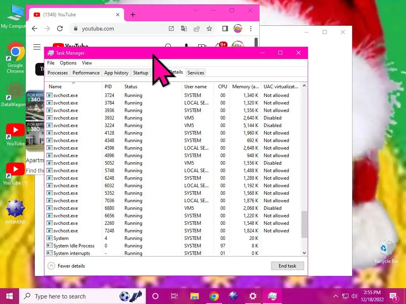Click in the Windows taskbar search box
The height and width of the screenshot is (304, 406).
coord(82,296)
